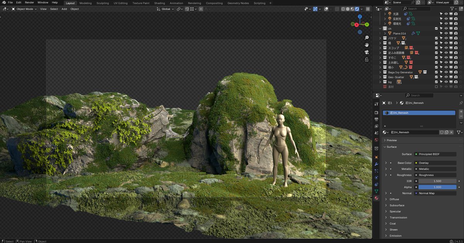
Task: Switch to Geometry Nodes workspace tab
Action: click(x=238, y=3)
